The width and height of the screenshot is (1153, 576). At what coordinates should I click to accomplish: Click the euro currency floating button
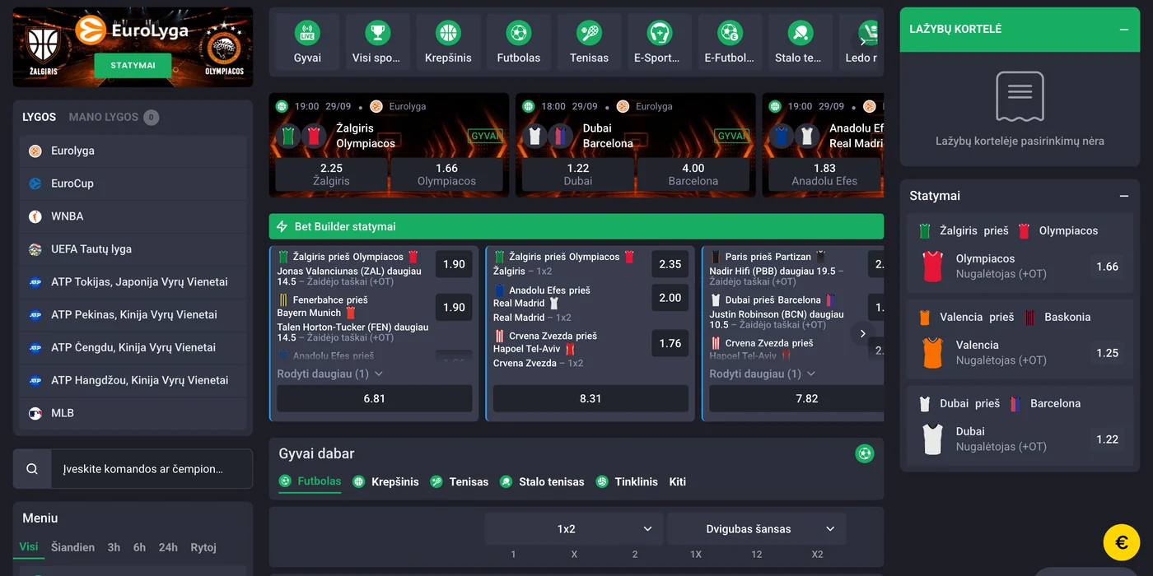tap(1122, 542)
